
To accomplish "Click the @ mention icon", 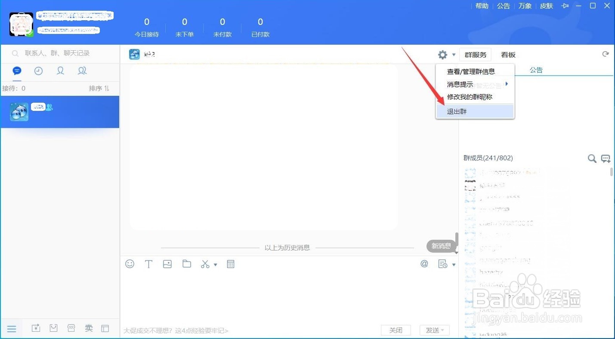I will coord(424,264).
